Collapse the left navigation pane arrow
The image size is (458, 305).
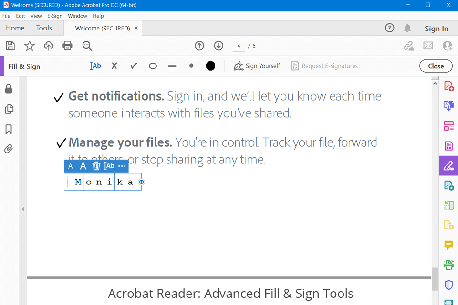pos(23,209)
